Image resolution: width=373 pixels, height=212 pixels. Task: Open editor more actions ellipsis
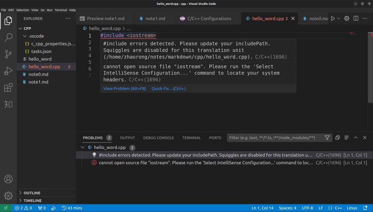click(365, 19)
